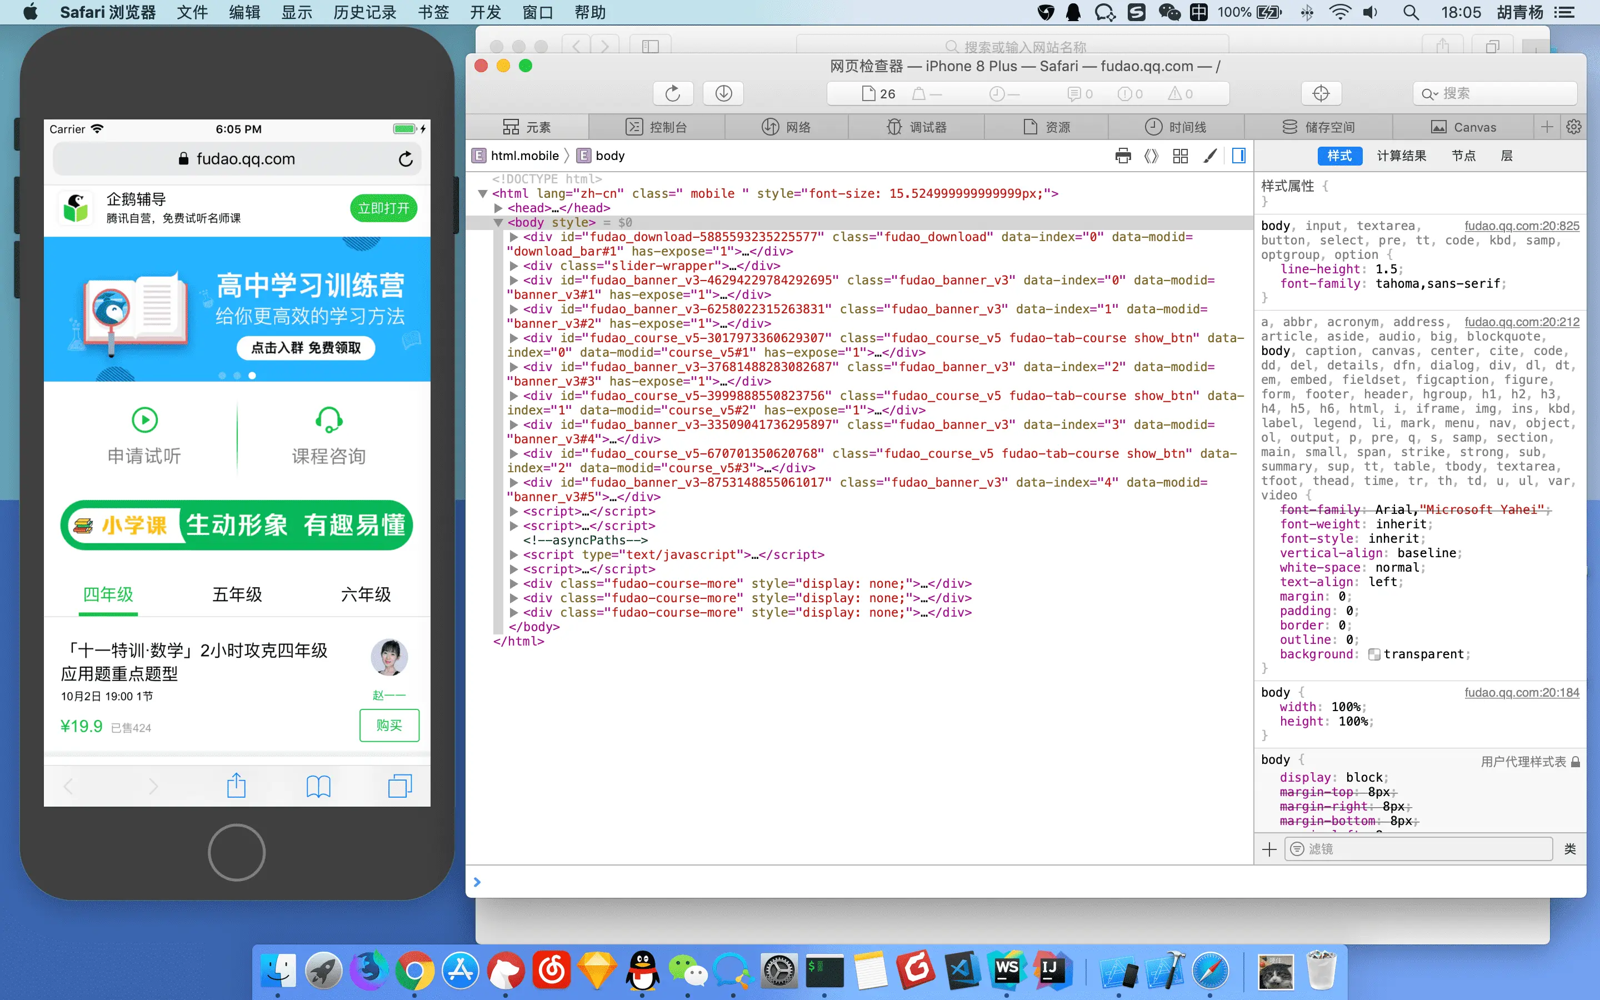Viewport: 1600px width, 1000px height.
Task: Click the reload page icon in inspector toolbar
Action: pyautogui.click(x=672, y=93)
